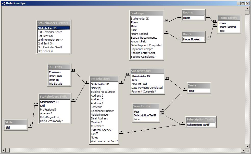Select the CCT Trips table header
This screenshot has height=154, width=251.
pos(59,67)
